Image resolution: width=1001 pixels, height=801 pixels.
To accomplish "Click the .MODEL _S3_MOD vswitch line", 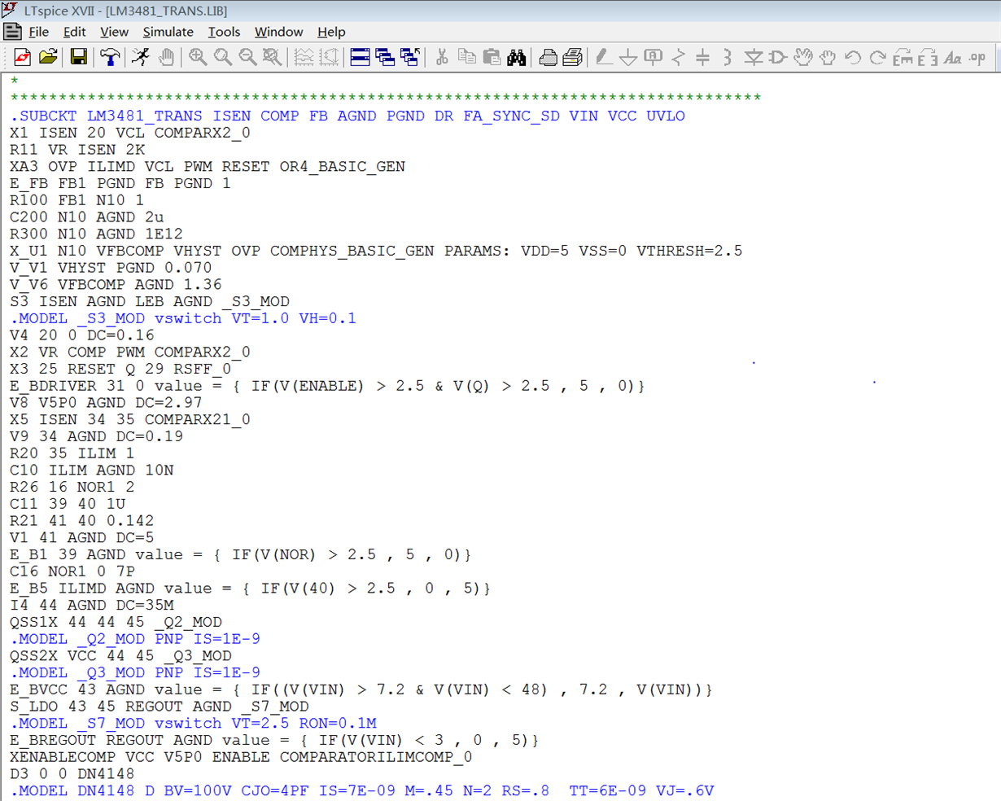I will (183, 318).
